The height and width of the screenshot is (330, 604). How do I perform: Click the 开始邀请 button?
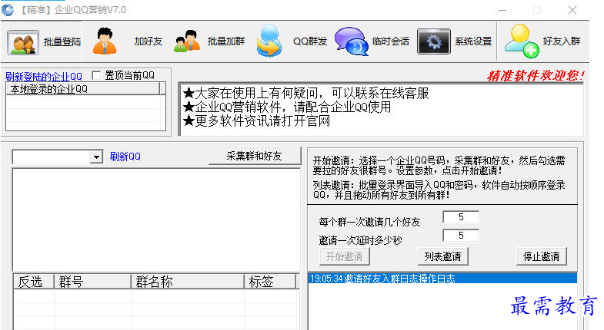pyautogui.click(x=345, y=256)
